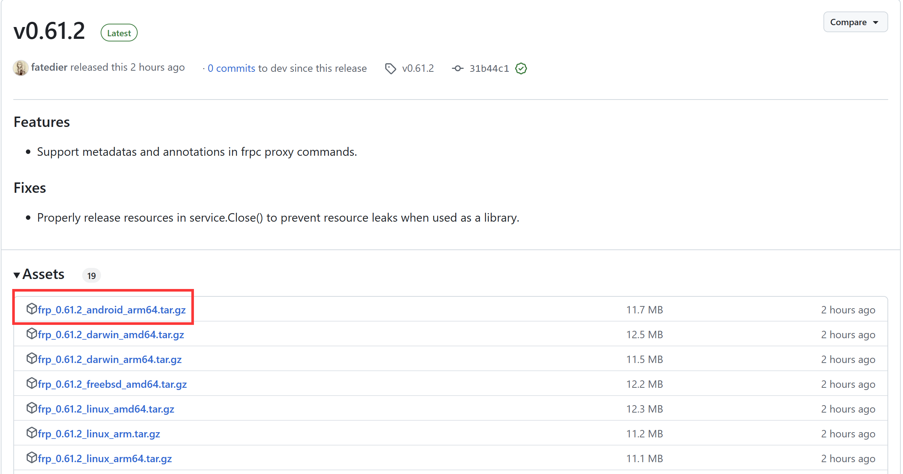Viewport: 903px width, 474px height.
Task: Download frp_0.61.2_darwin_arm64.tar.gz
Action: tap(110, 359)
